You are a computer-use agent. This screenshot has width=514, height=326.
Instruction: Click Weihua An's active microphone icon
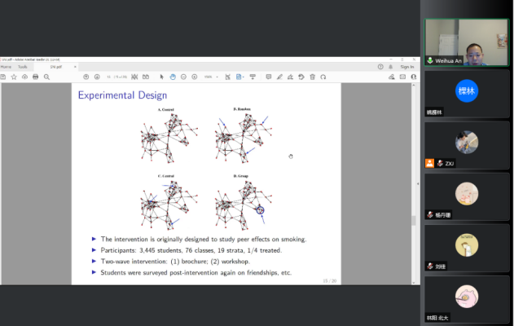[430, 60]
